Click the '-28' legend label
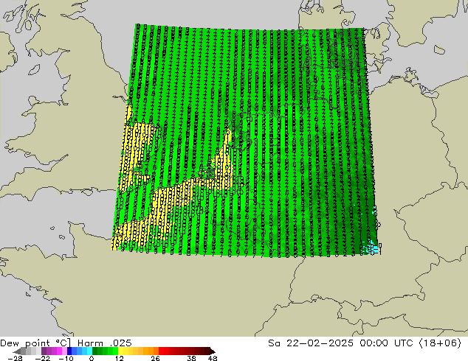Screen dimensions: 468x361 [15, 358]
